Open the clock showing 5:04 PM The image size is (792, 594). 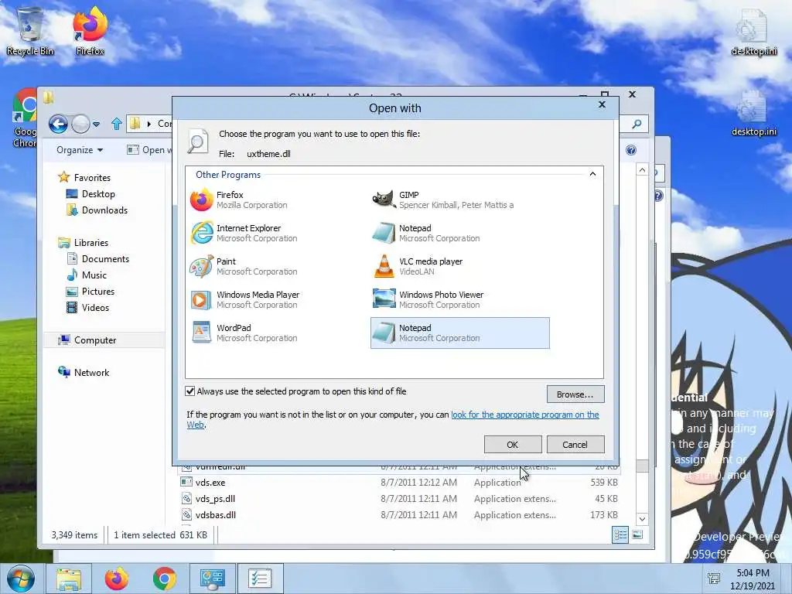pos(753,579)
